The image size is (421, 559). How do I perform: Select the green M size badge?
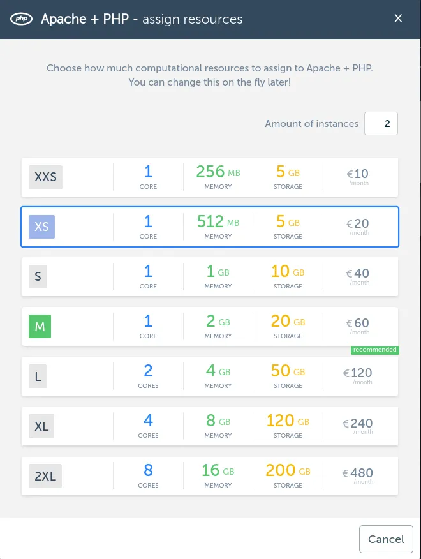[x=40, y=326]
